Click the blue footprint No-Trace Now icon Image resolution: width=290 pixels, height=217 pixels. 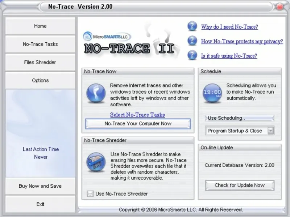[x=96, y=93]
